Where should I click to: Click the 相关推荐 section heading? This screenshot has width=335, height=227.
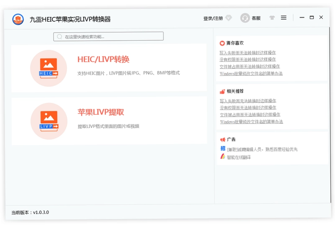(235, 91)
